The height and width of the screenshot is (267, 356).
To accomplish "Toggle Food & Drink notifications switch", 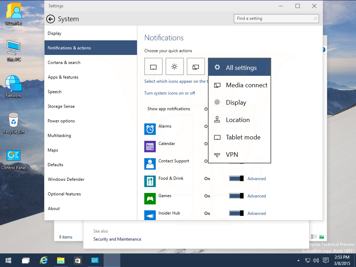I will (236, 178).
